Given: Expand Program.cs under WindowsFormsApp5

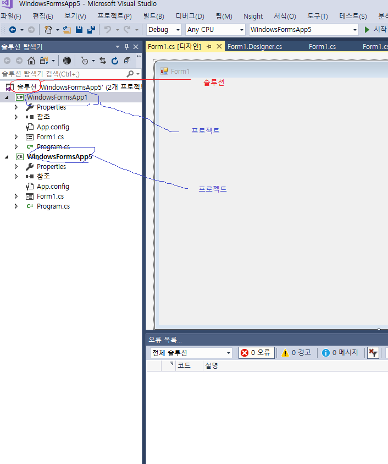Looking at the screenshot, I should point(16,206).
